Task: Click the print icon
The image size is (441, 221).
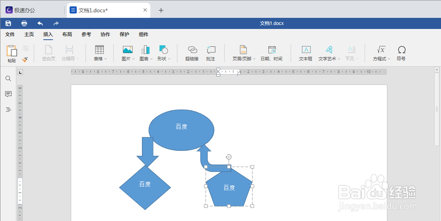Action: (x=25, y=23)
